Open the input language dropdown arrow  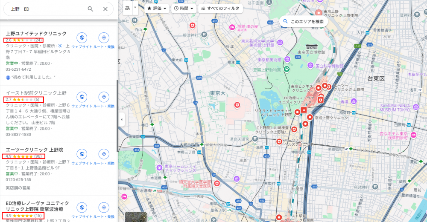135,7
